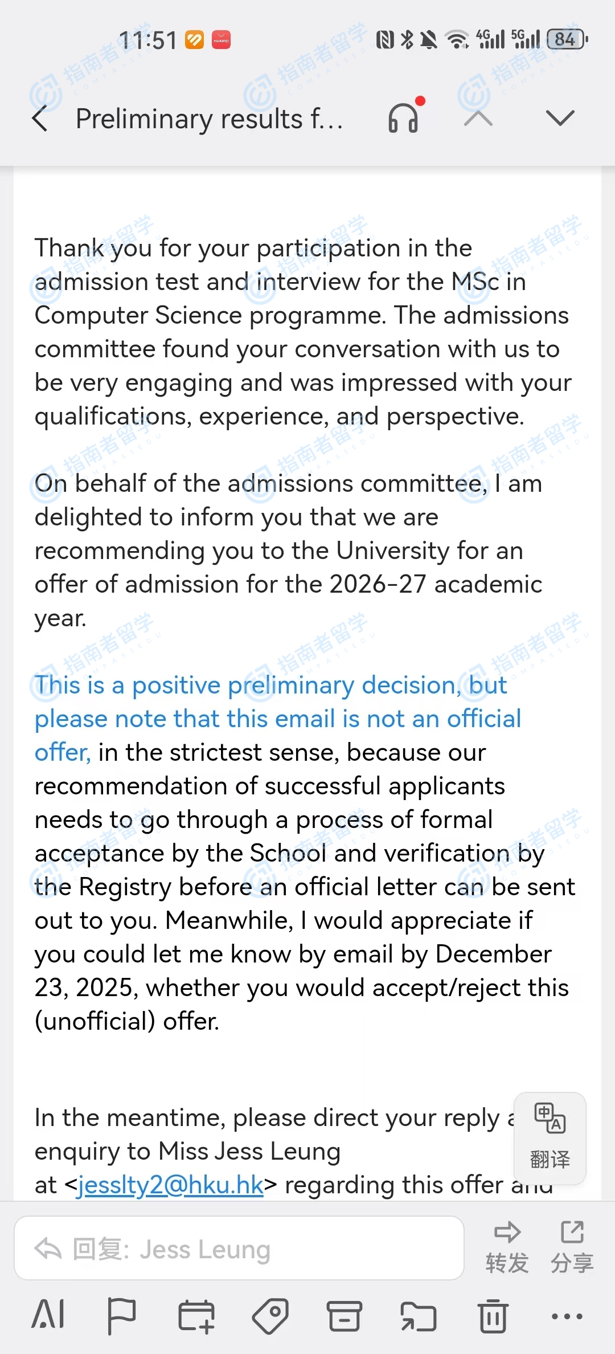Screen dimensions: 615x1354
Task: Tap the headphone read-aloud icon
Action: point(404,118)
